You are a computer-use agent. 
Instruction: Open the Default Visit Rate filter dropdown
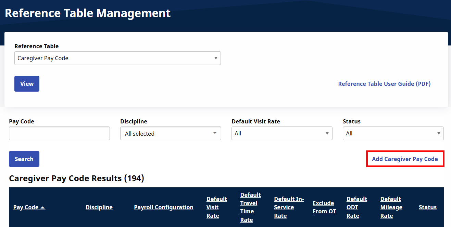click(x=282, y=133)
